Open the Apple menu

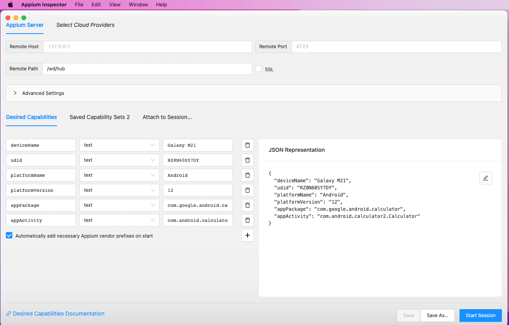pos(11,5)
